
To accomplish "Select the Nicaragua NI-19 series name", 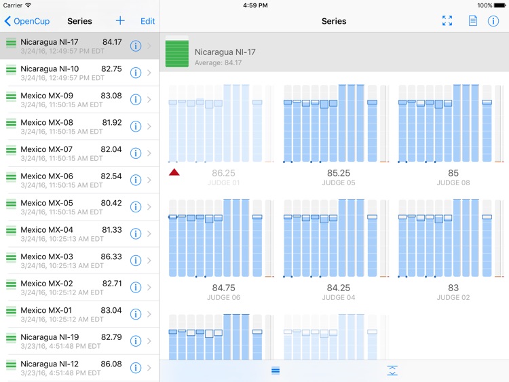I will pos(50,337).
